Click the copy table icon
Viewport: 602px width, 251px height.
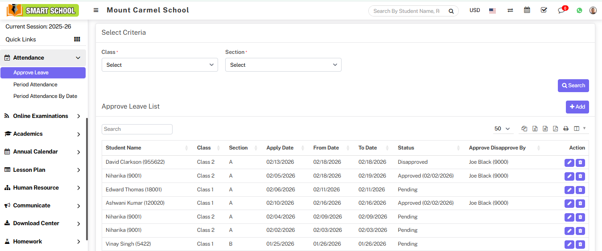524,129
